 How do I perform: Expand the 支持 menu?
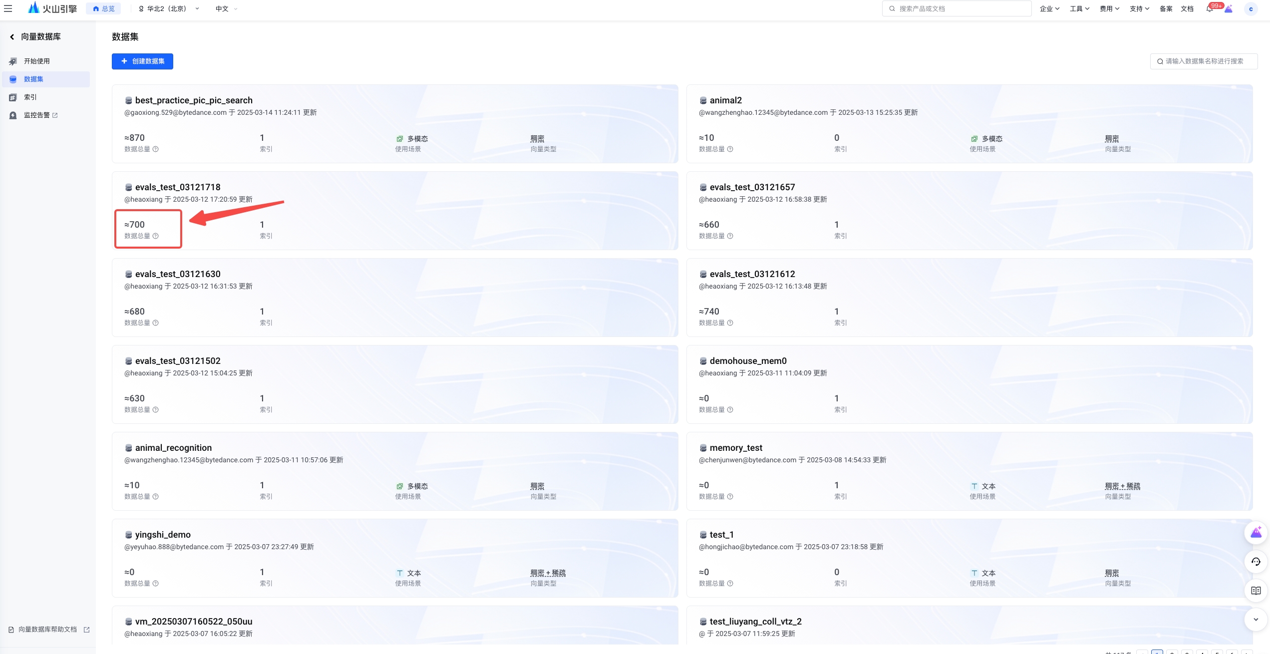point(1139,8)
